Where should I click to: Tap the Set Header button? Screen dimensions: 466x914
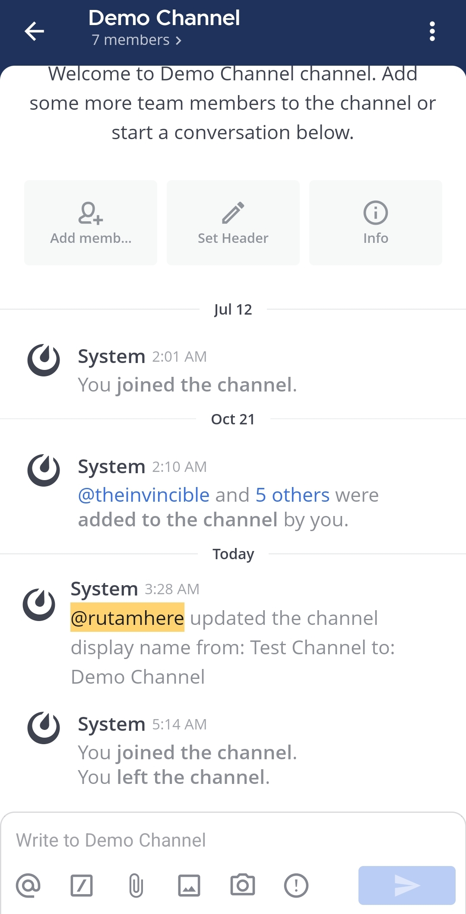pos(233,223)
